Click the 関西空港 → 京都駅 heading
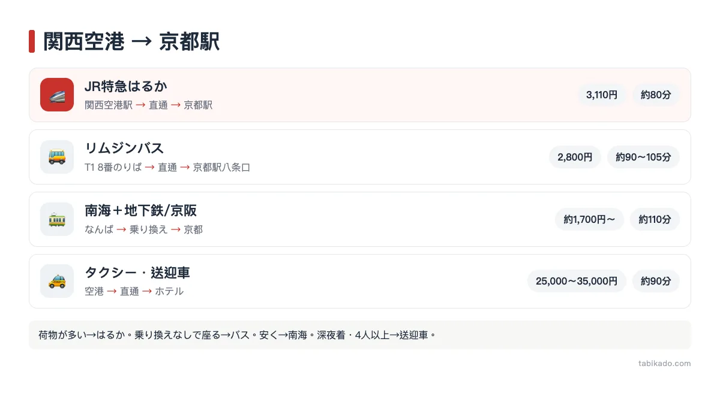This screenshot has height=393, width=720. pyautogui.click(x=131, y=41)
